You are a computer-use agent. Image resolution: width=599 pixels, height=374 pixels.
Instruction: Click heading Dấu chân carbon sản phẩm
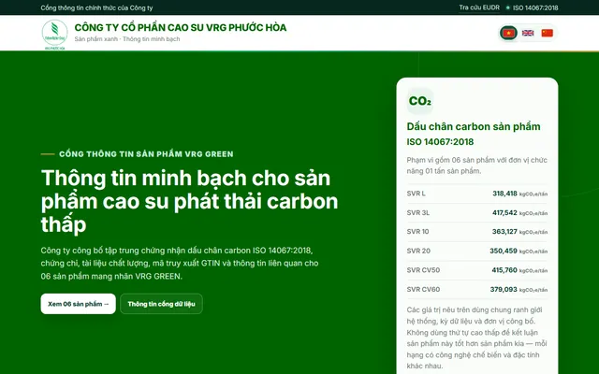(x=474, y=127)
